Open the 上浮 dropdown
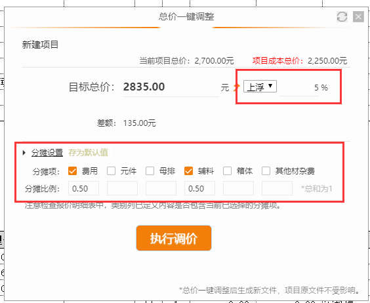The width and height of the screenshot is (370, 303). tap(260, 87)
